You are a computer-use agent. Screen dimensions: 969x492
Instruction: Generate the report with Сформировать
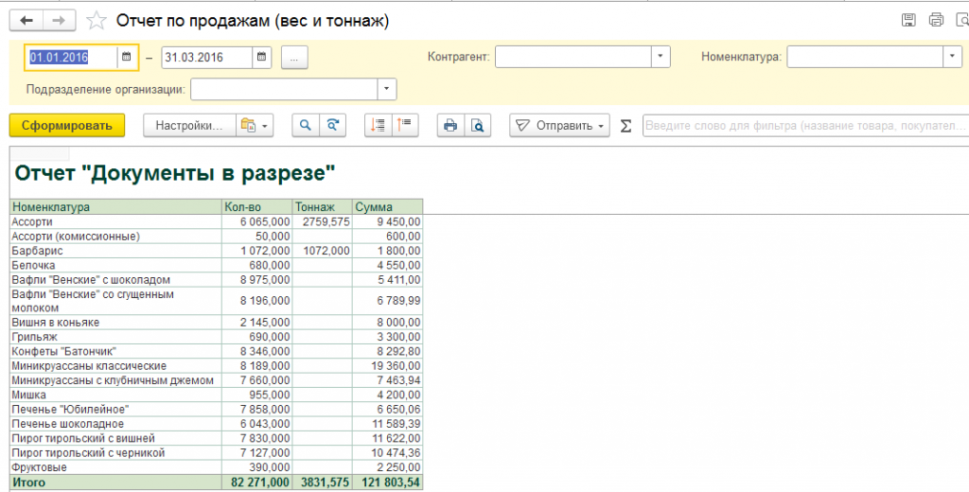(67, 126)
